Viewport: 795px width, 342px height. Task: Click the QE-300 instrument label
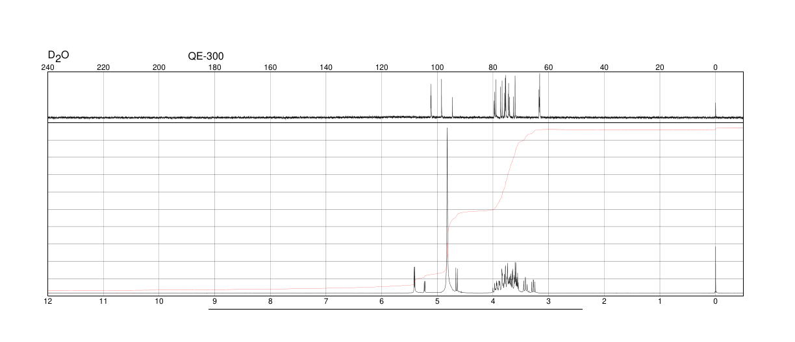click(x=206, y=56)
